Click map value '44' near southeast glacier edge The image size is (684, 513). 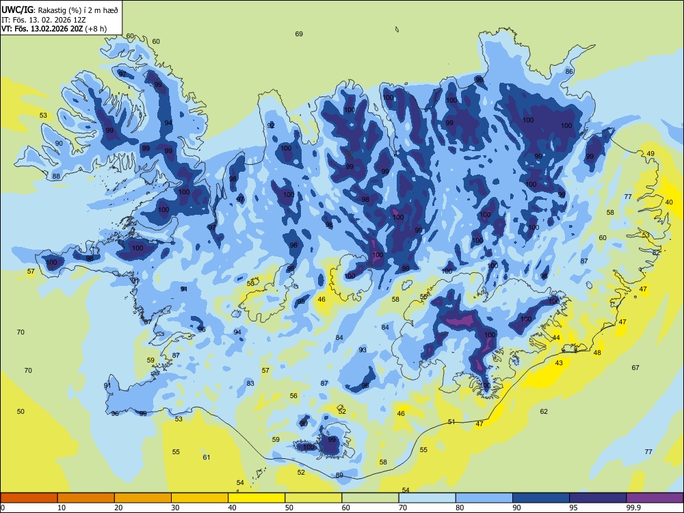click(556, 338)
